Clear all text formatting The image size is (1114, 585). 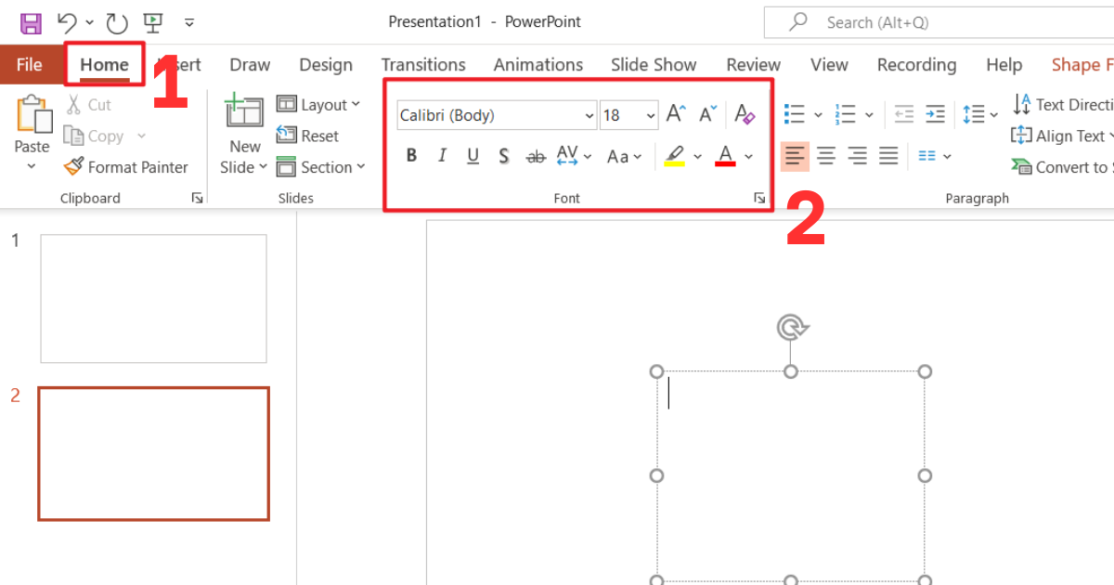coord(745,113)
